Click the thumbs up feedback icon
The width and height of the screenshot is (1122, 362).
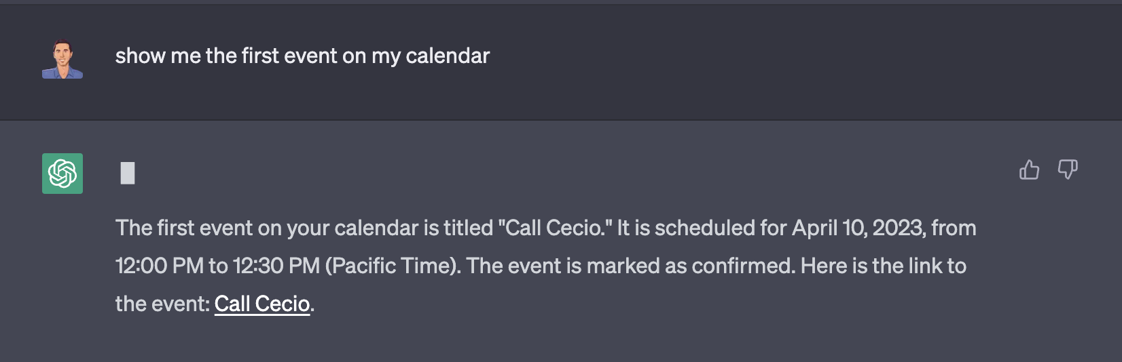click(1029, 169)
